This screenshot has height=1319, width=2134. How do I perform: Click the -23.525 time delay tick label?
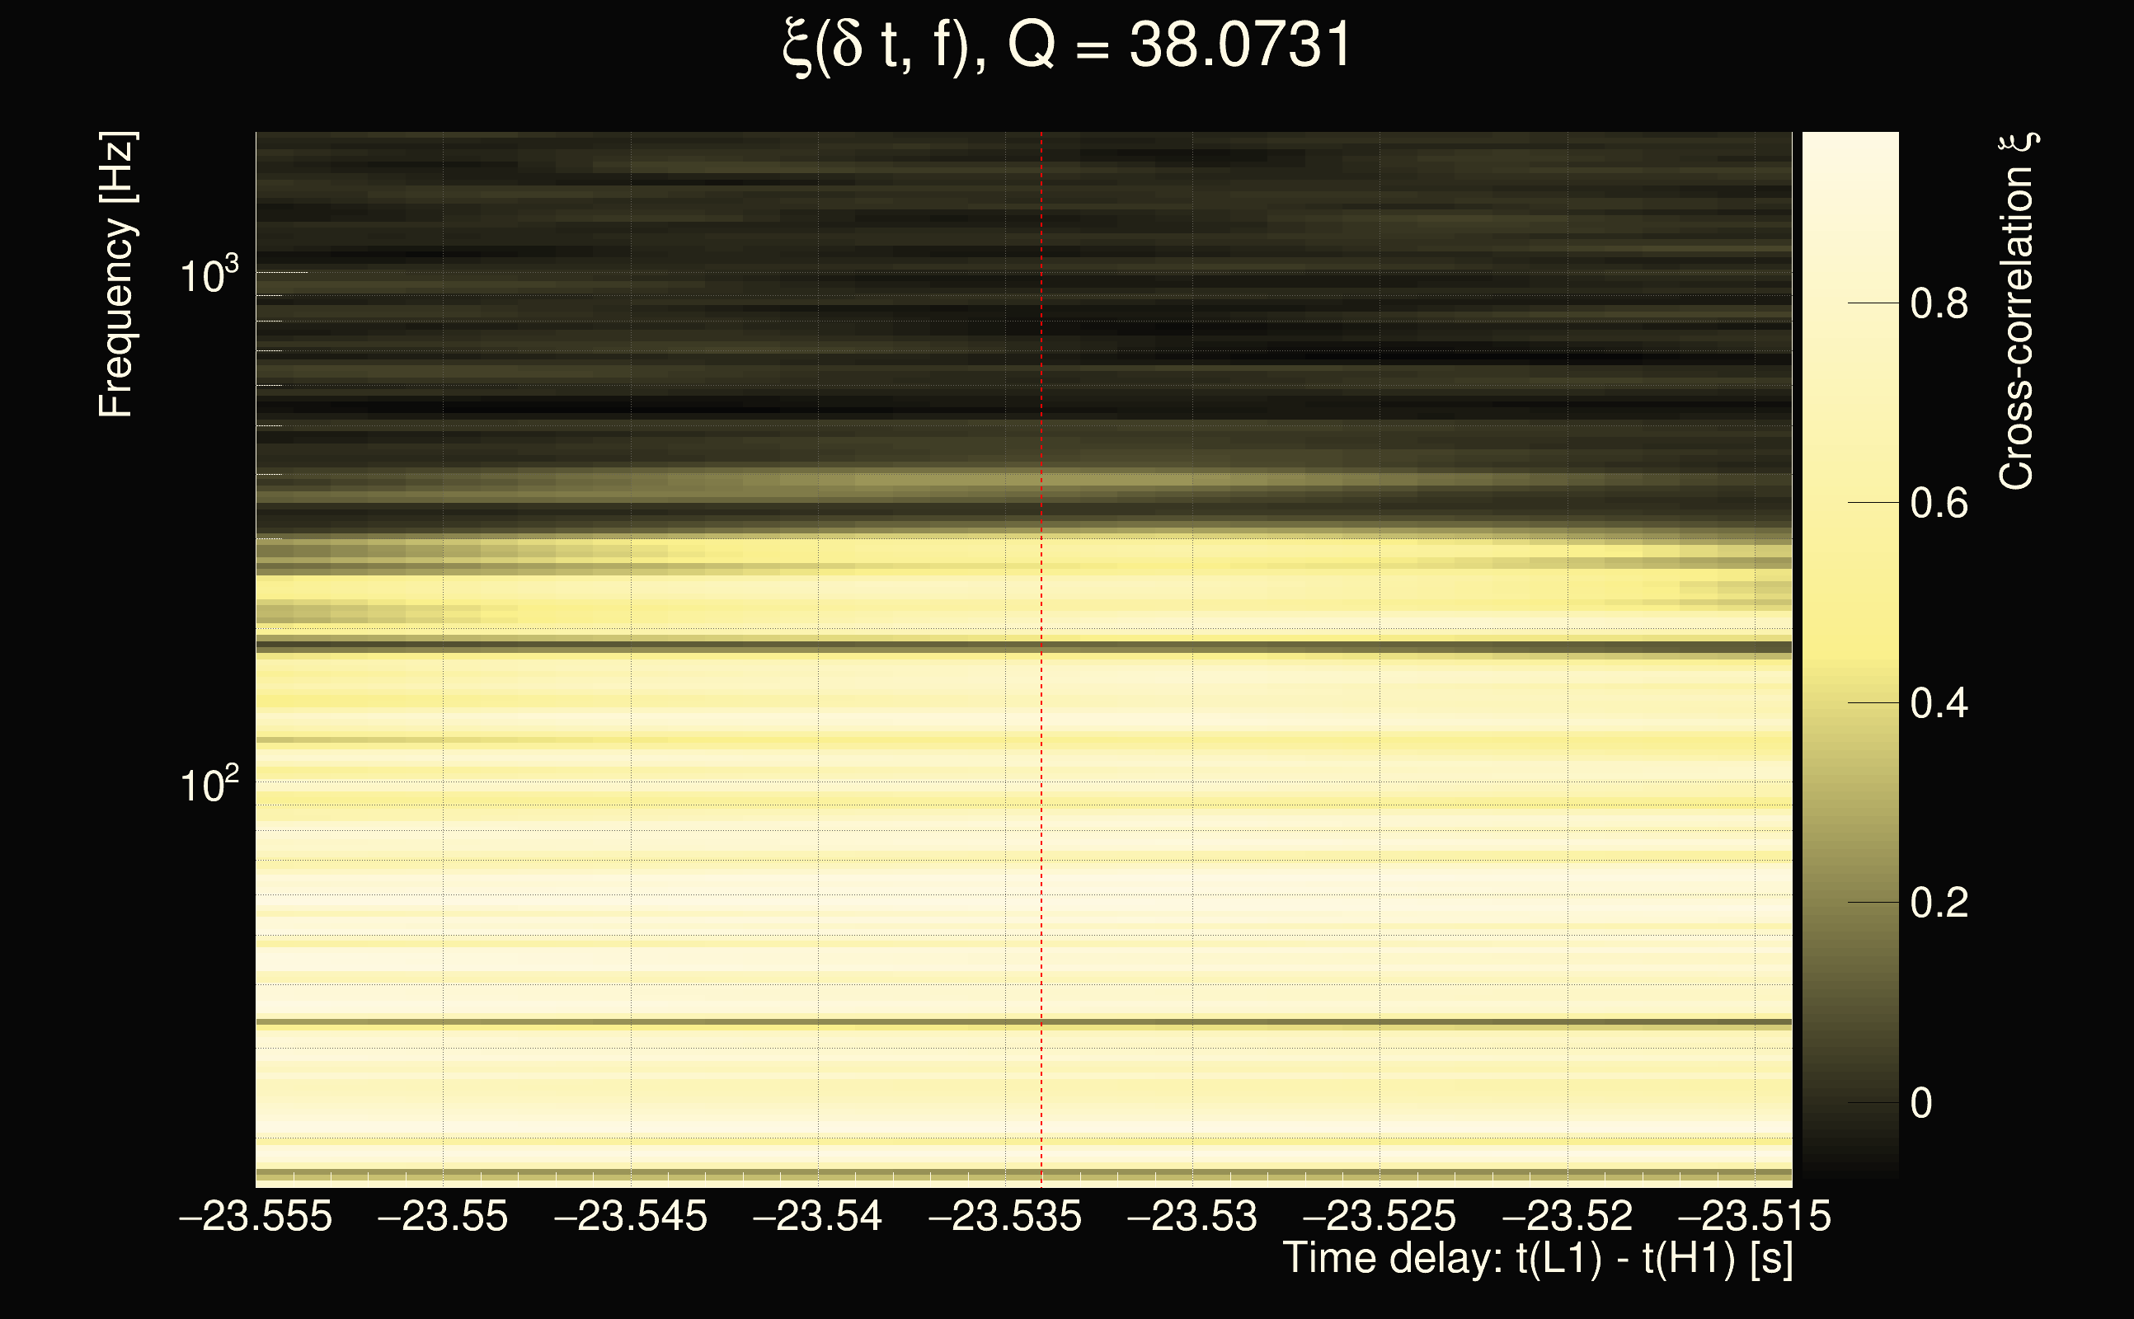(1380, 1216)
